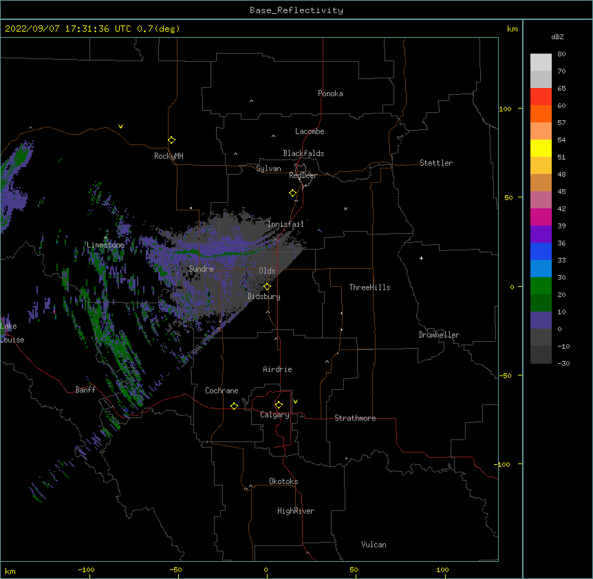This screenshot has height=579, width=593.
Task: Select the magenta 42 dBZ legend color
Action: pos(541,217)
